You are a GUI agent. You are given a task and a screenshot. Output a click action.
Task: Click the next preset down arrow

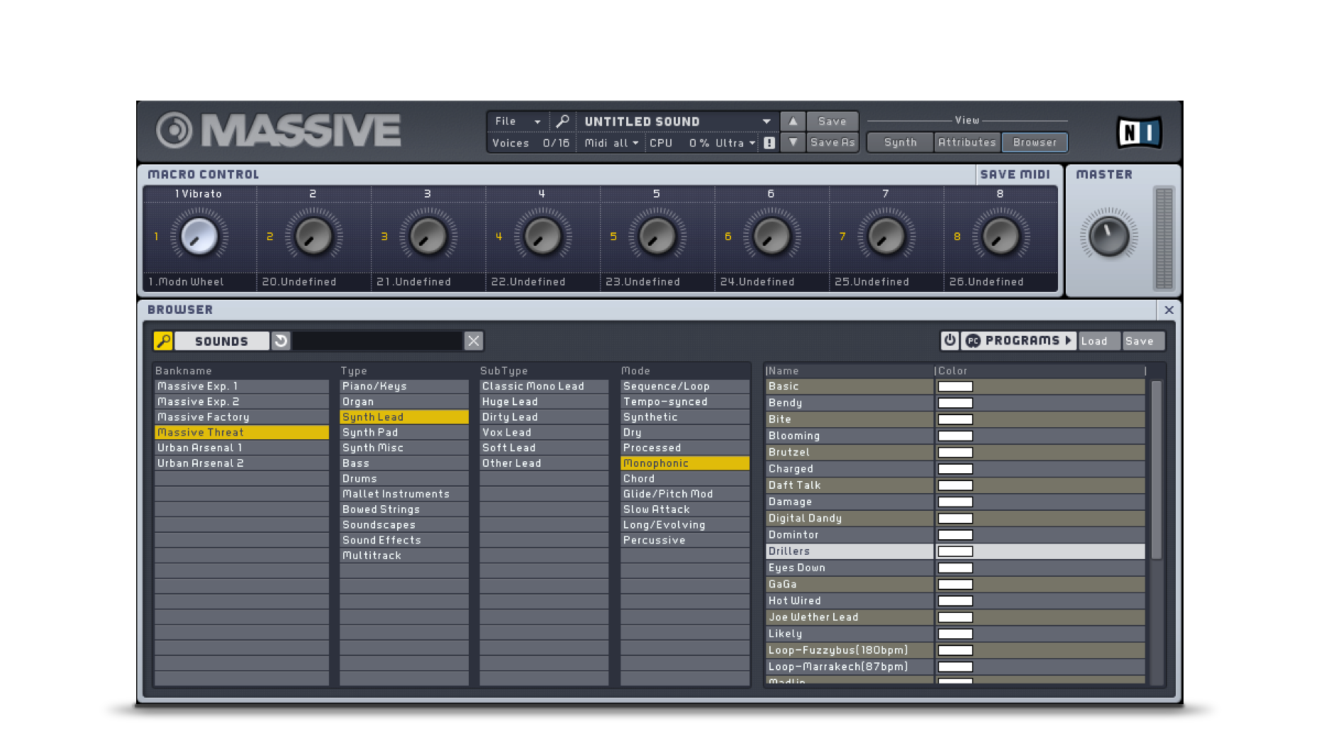click(793, 142)
